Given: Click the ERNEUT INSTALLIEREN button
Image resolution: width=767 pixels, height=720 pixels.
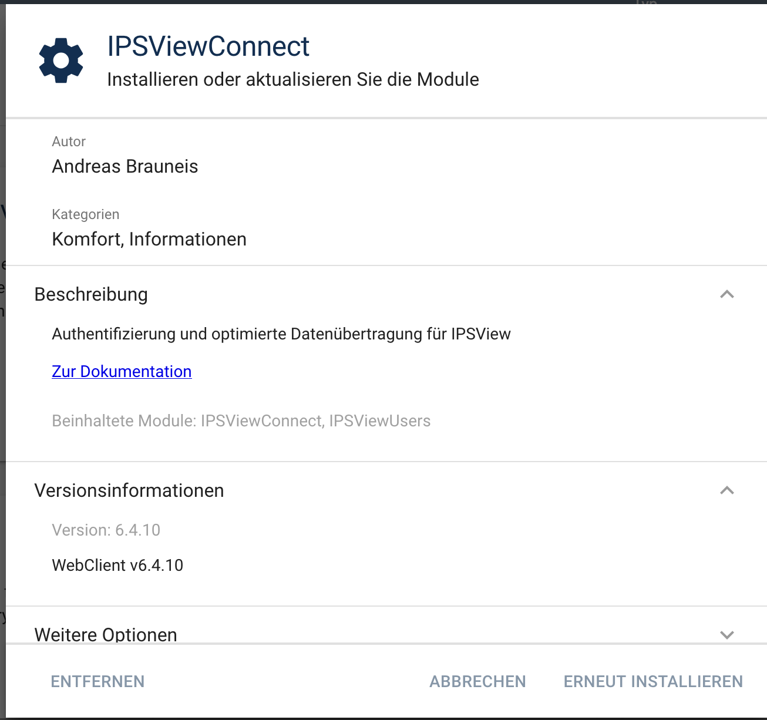Looking at the screenshot, I should 653,681.
